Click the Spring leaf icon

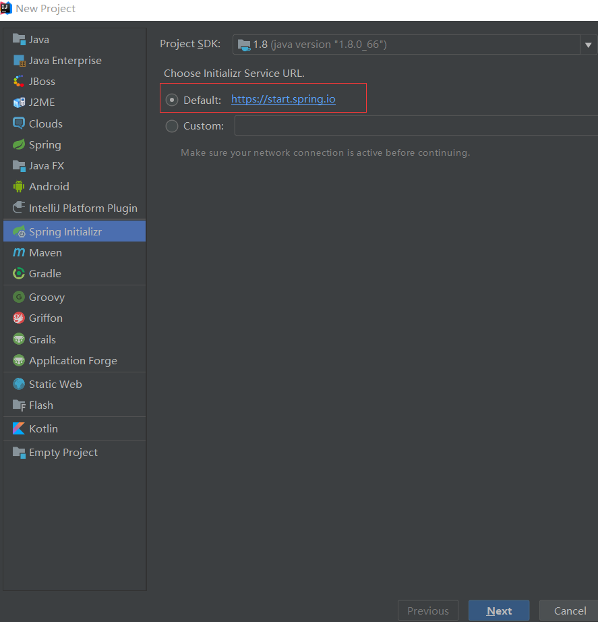coord(19,144)
